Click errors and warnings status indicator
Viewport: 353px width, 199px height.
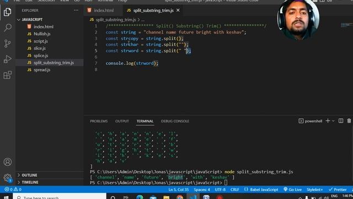tap(13, 190)
